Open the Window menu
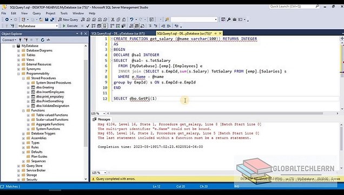Image resolution: width=344 pixels, height=195 pixels. pyautogui.click(x=78, y=13)
